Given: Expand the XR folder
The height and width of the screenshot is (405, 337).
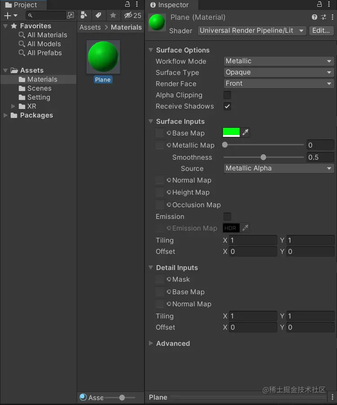Looking at the screenshot, I should click(13, 106).
